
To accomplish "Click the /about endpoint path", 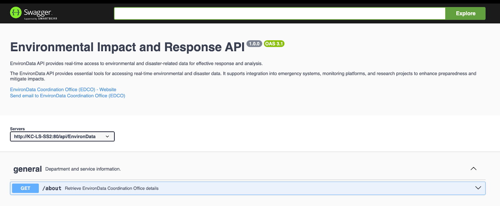I will [x=52, y=188].
